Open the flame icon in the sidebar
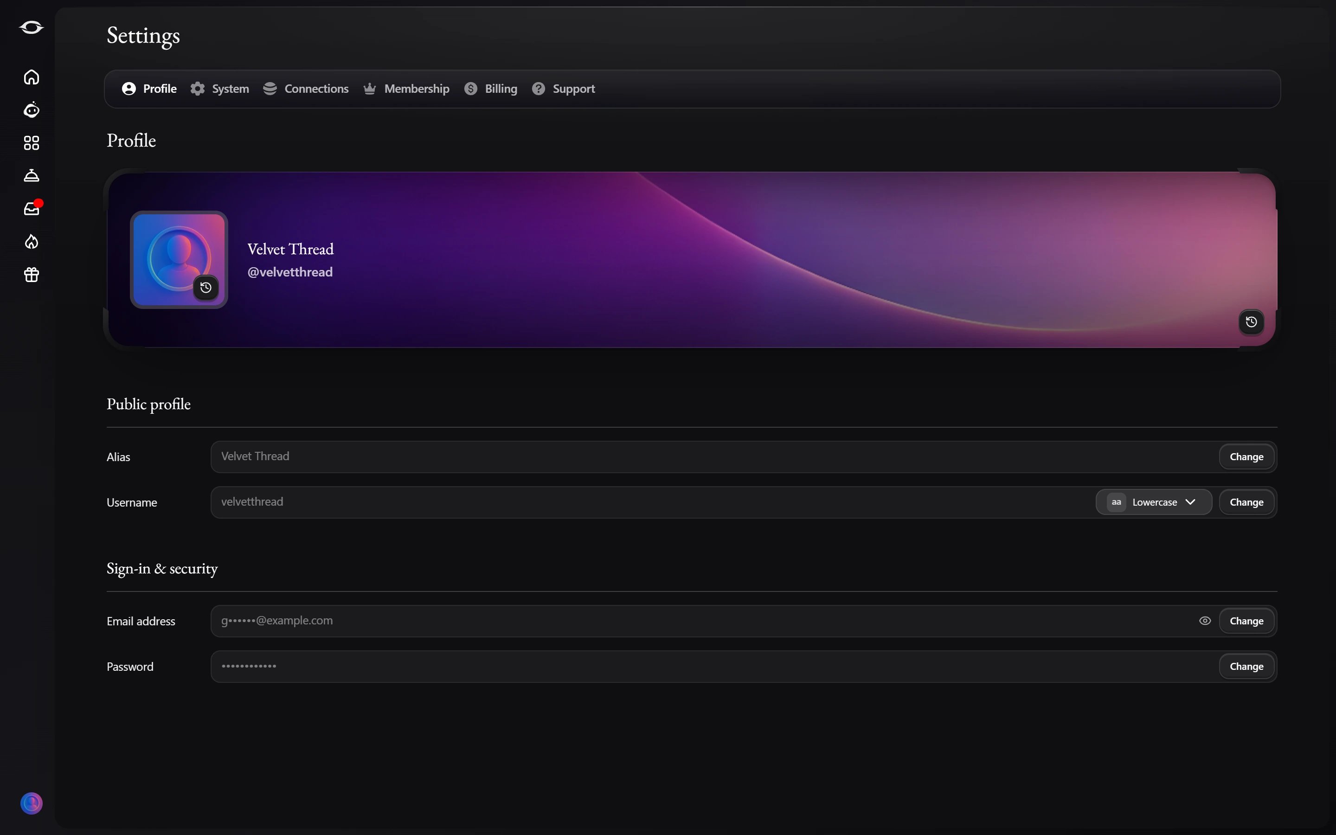The width and height of the screenshot is (1336, 835). [x=32, y=241]
